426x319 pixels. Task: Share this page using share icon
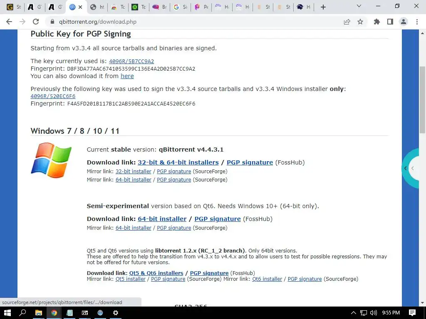(x=347, y=22)
